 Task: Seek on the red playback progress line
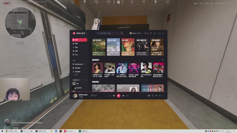pos(118,92)
